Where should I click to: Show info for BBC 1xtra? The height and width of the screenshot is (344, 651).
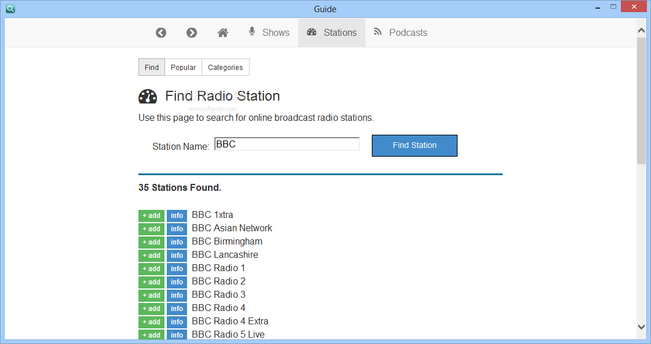click(177, 216)
